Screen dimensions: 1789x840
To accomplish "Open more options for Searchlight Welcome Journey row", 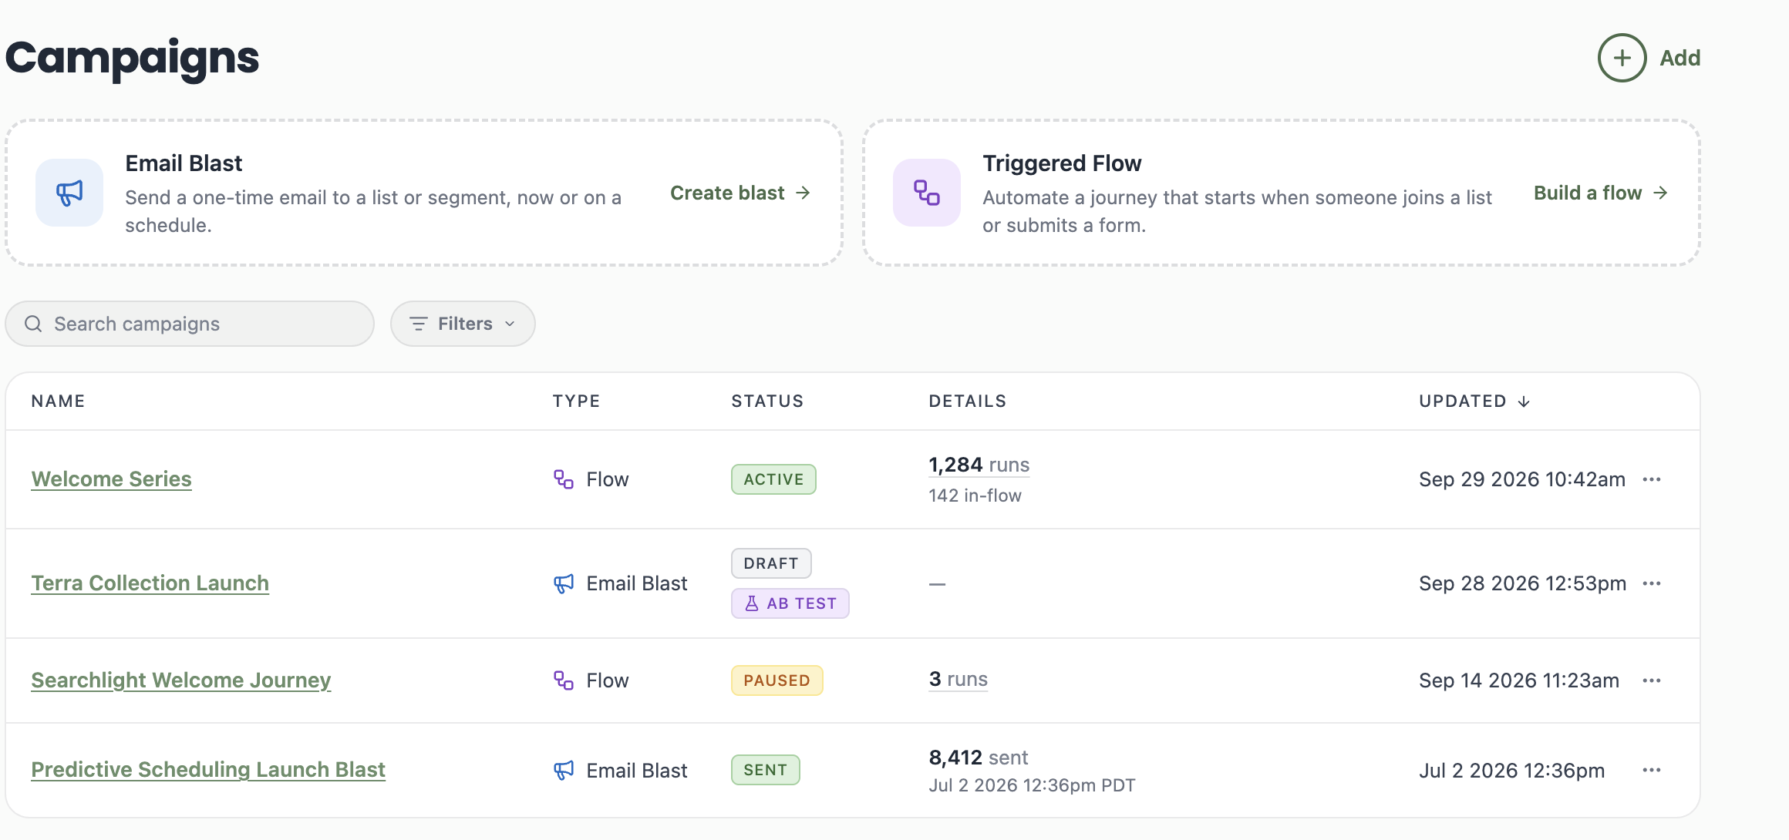I will click(1652, 680).
